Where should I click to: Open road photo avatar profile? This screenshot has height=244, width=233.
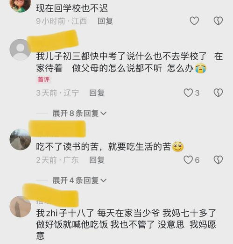coord(20,139)
